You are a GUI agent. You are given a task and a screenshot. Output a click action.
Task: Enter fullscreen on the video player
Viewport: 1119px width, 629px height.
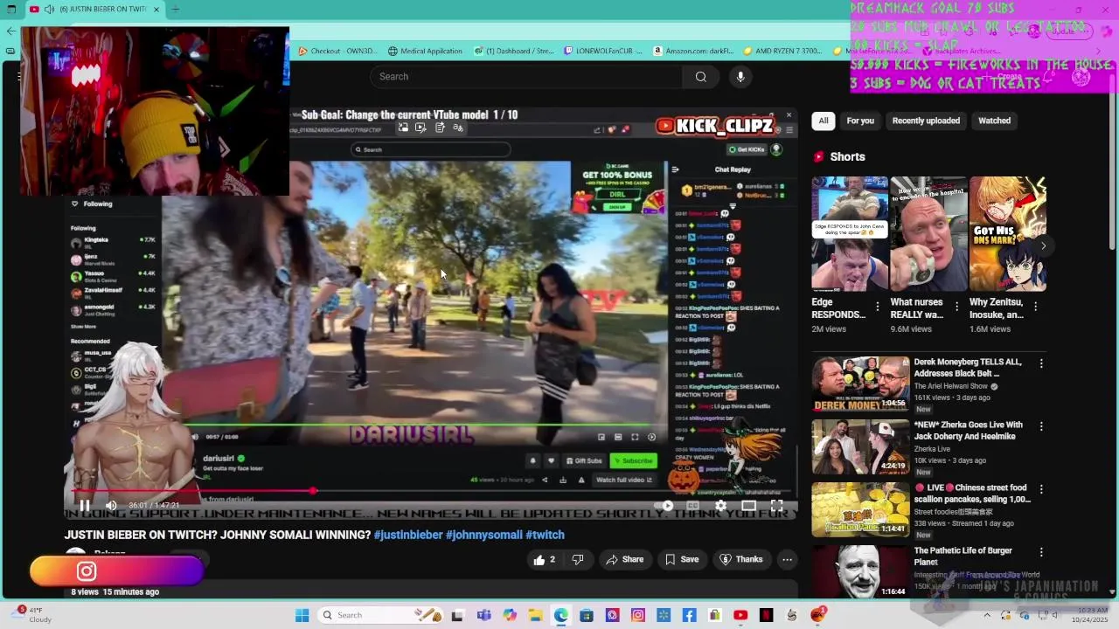[x=776, y=505]
